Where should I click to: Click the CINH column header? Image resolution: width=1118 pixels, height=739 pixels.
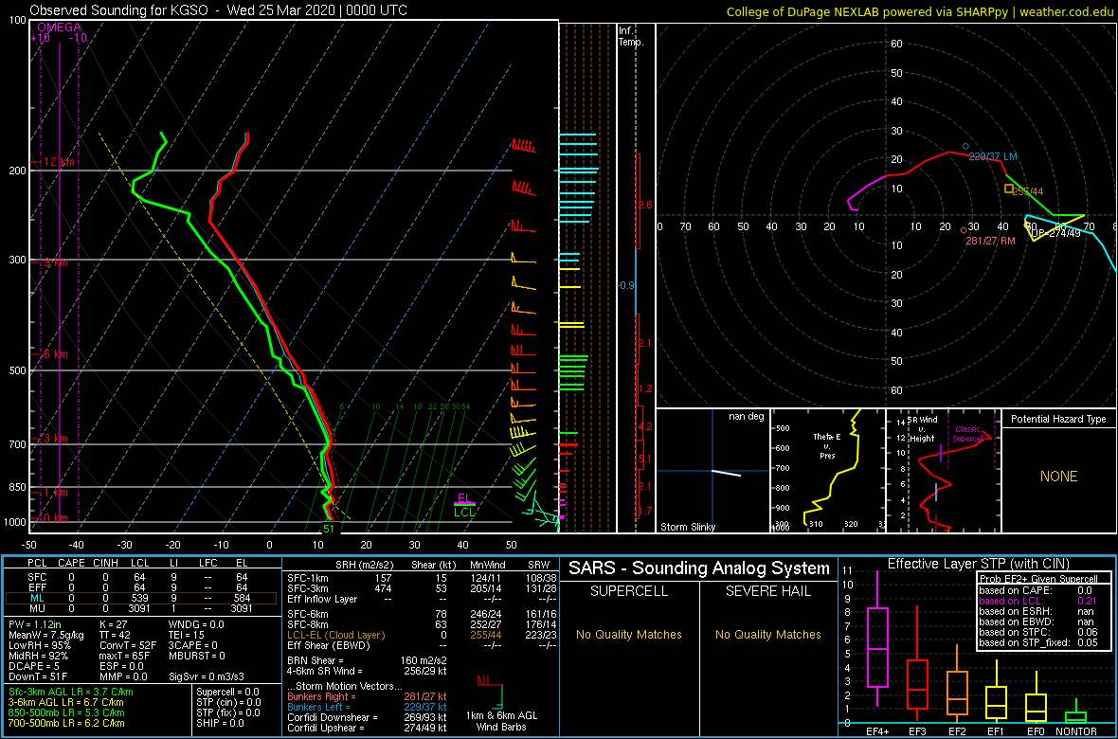pyautogui.click(x=107, y=565)
